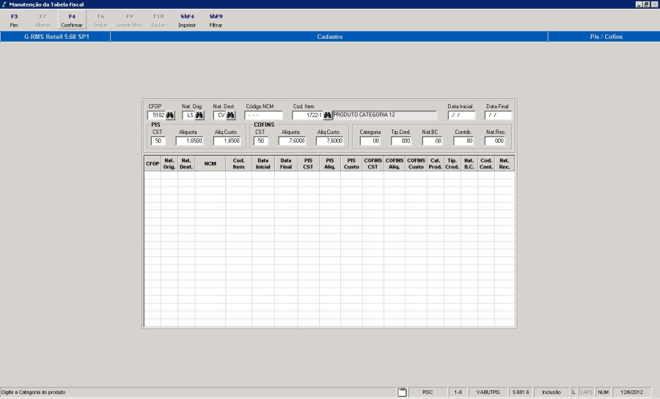Click the PRODUTO CATEGORIA 12 description field
This screenshot has width=660, height=399.
coord(385,115)
